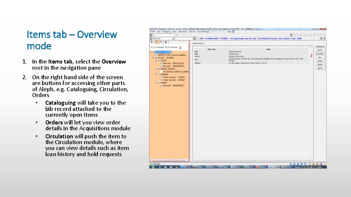Click the Orders button on right
This screenshot has width=351, height=197.
320,61
